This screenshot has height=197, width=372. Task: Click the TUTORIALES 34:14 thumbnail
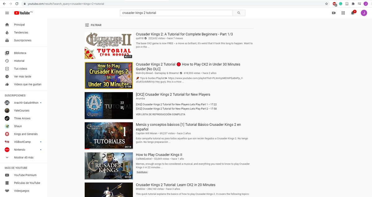[x=109, y=136]
